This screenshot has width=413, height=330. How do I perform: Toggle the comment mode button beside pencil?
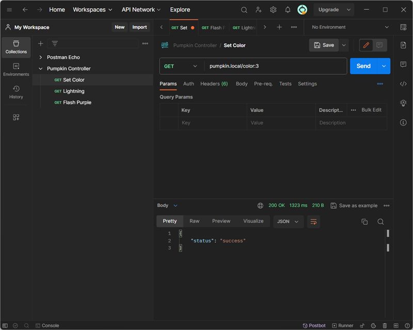[x=379, y=45]
